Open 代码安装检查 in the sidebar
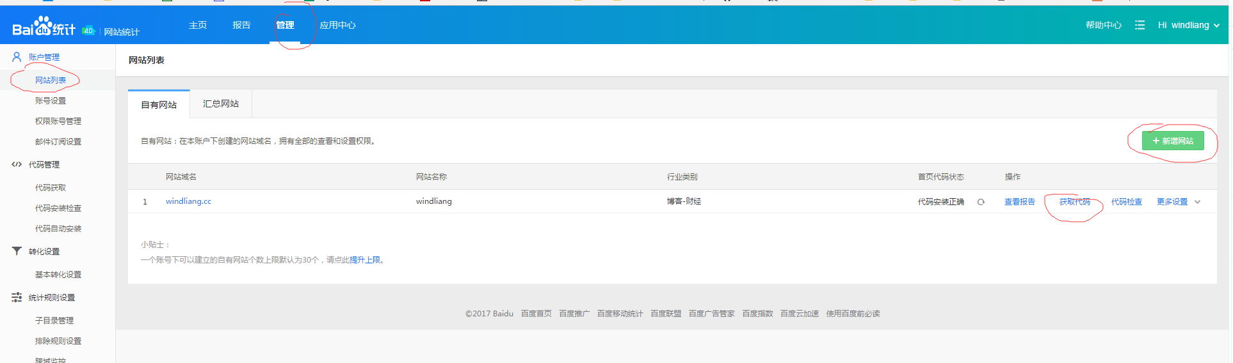The width and height of the screenshot is (1233, 363). point(58,208)
